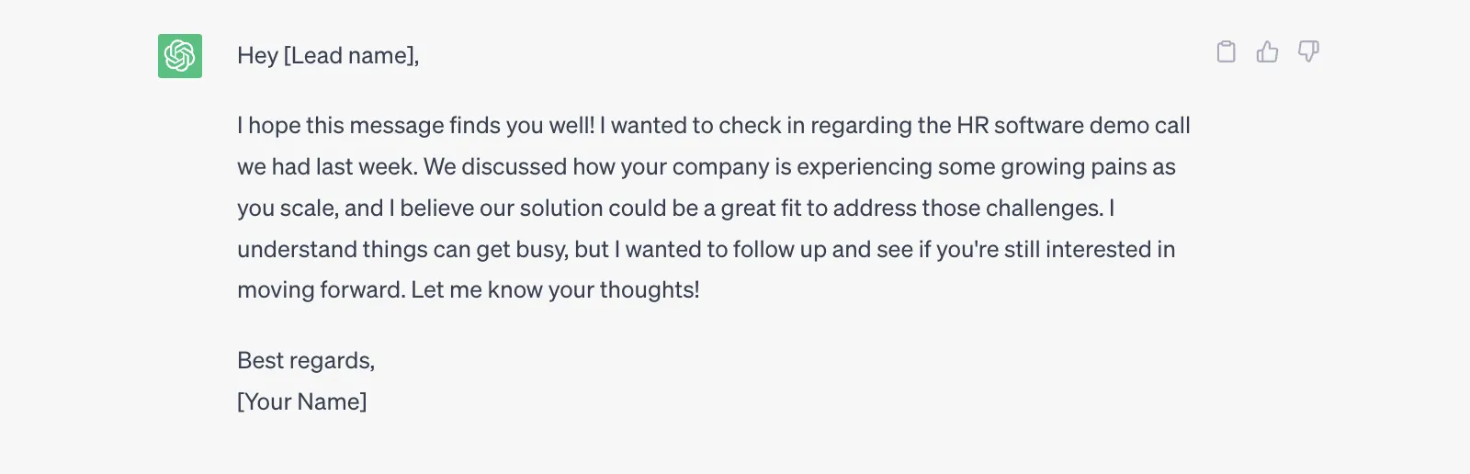
Task: Copy the response with the clipboard icon
Action: tap(1227, 51)
